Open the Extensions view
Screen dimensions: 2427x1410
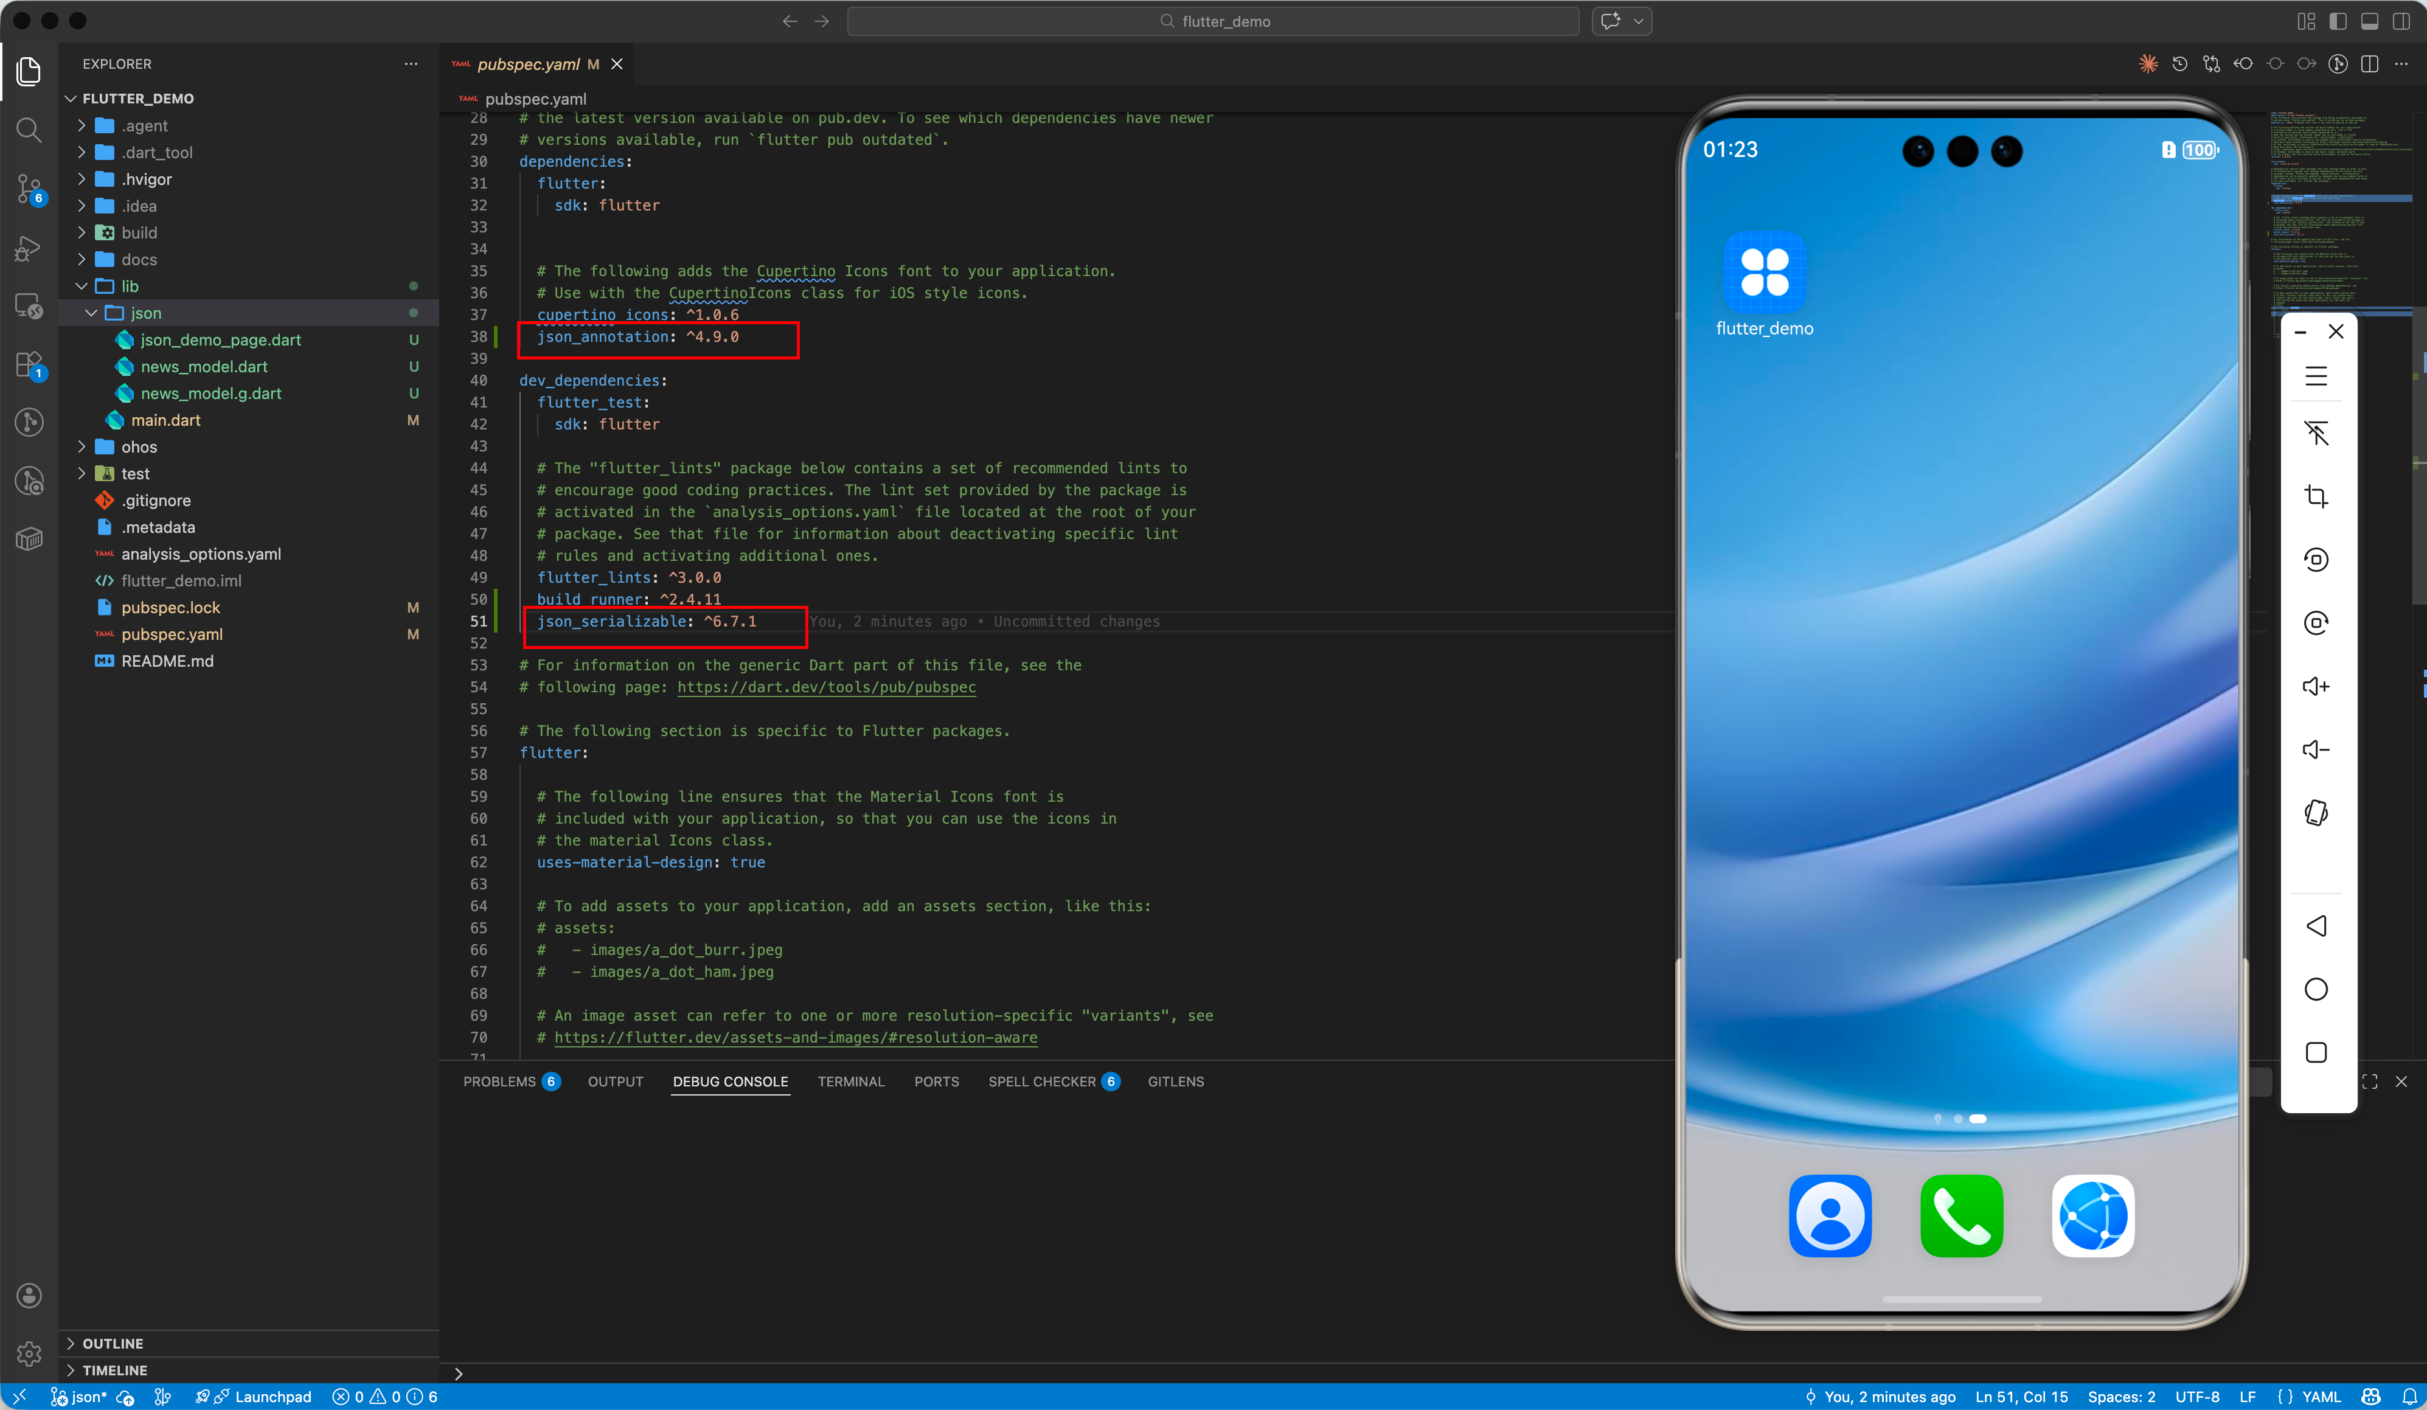(x=29, y=365)
